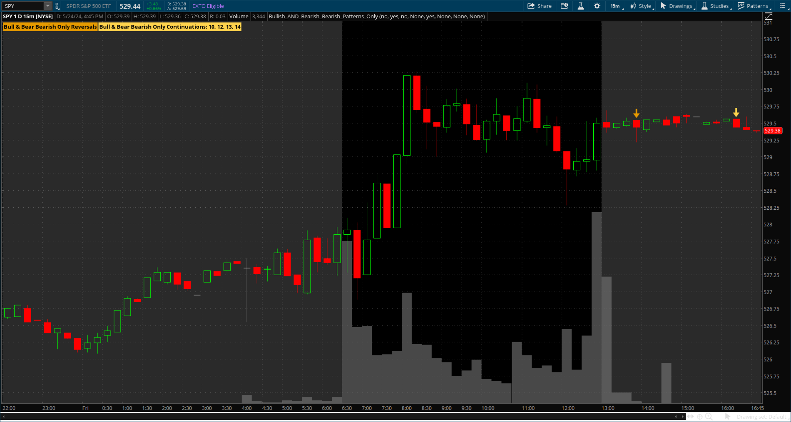Click the symbol link clipboard icon

click(x=57, y=6)
